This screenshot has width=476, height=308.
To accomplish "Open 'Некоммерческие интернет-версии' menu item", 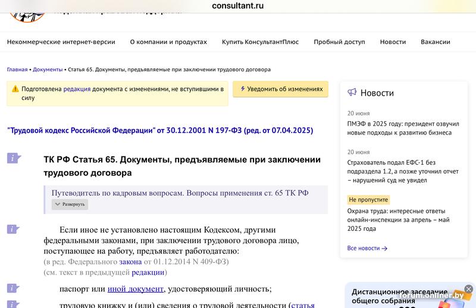I will point(61,42).
